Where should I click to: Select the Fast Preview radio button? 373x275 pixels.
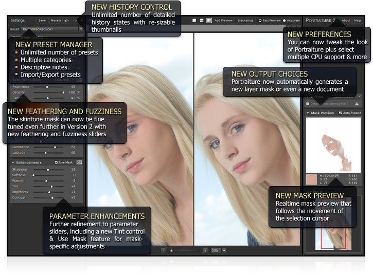click(x=260, y=21)
